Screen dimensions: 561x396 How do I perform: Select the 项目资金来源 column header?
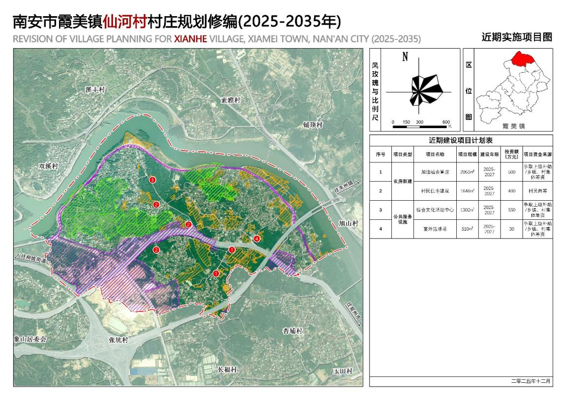tap(537, 154)
